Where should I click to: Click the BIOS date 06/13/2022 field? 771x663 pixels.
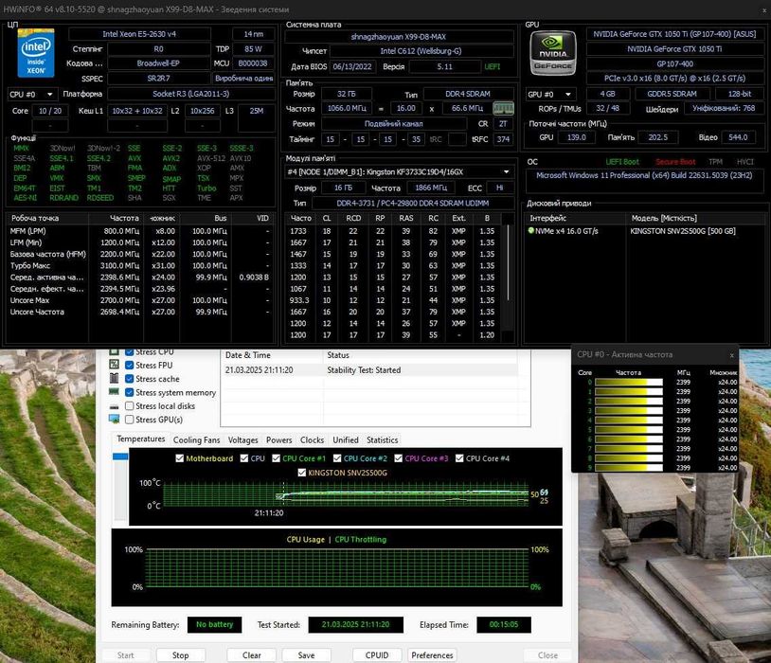click(352, 66)
